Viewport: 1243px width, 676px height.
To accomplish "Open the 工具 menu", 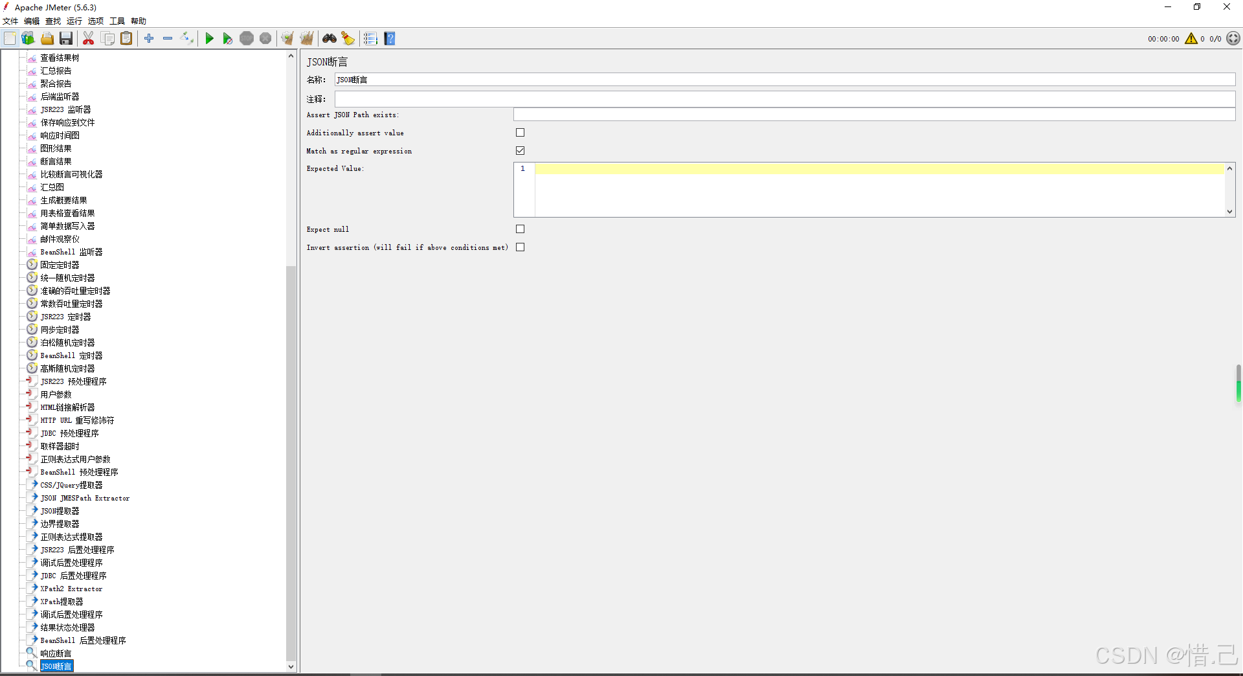I will [117, 21].
